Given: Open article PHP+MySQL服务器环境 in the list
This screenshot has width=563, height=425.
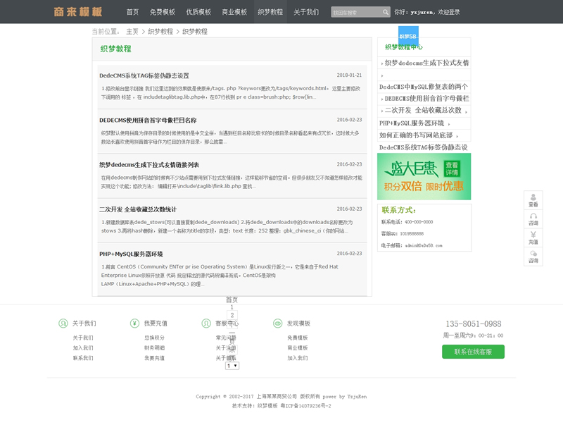Looking at the screenshot, I should click(x=131, y=254).
